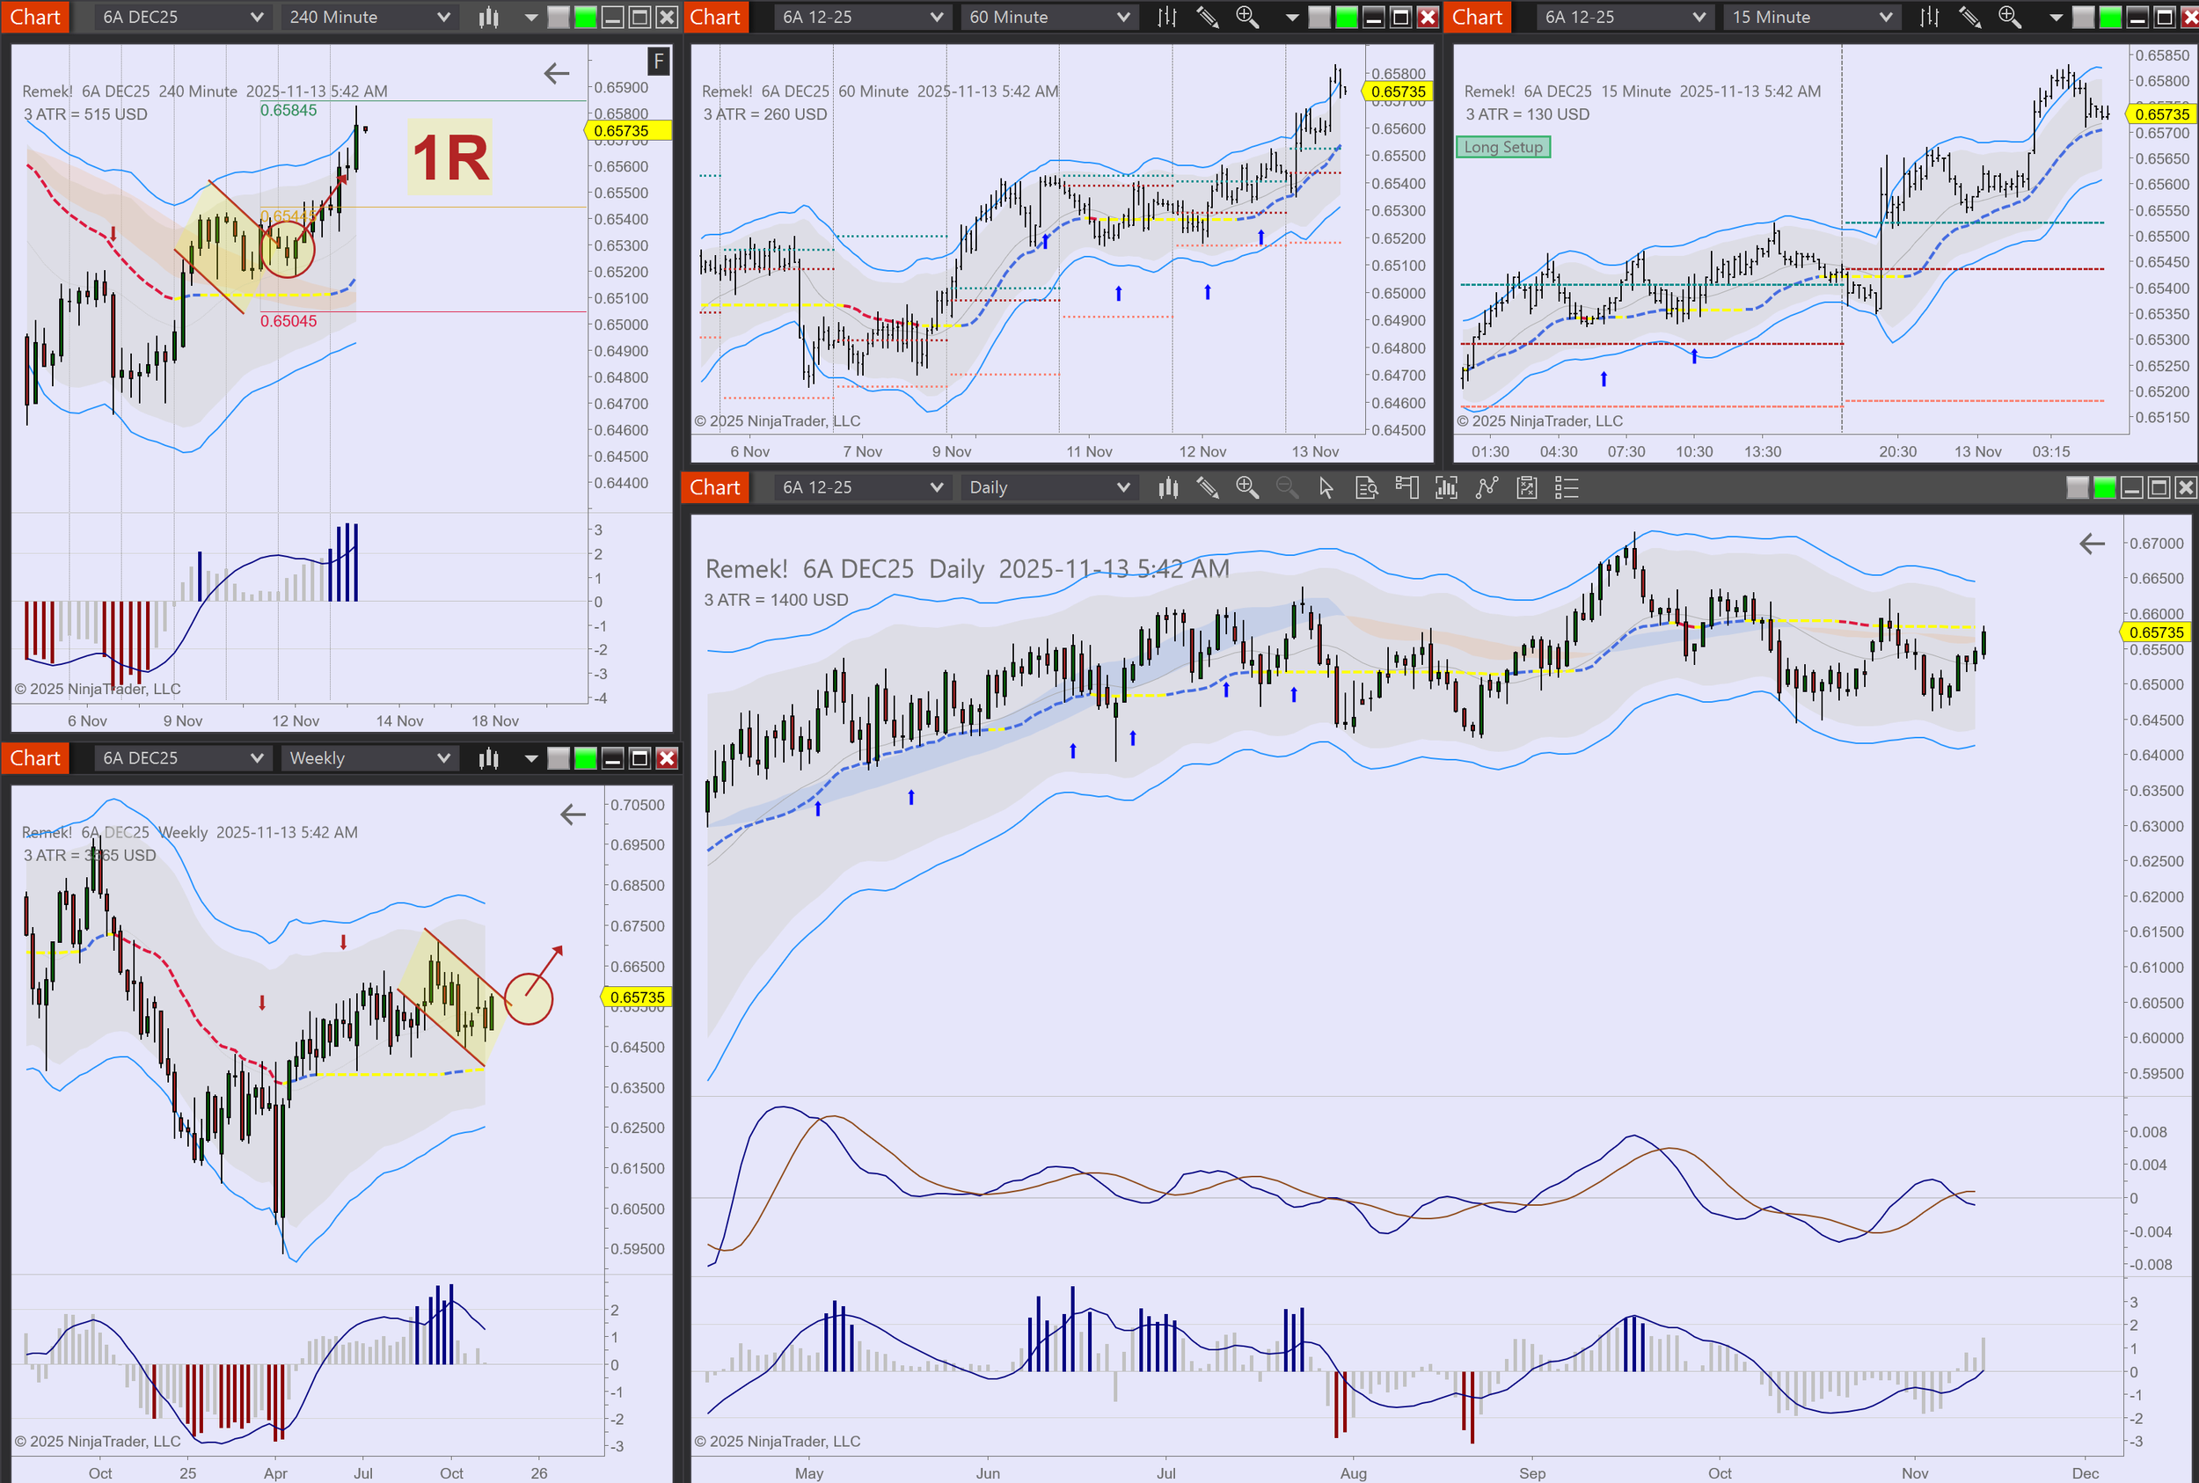The height and width of the screenshot is (1483, 2199).
Task: Open Chart Trader icon in Daily chart toolbar
Action: [x=1406, y=488]
